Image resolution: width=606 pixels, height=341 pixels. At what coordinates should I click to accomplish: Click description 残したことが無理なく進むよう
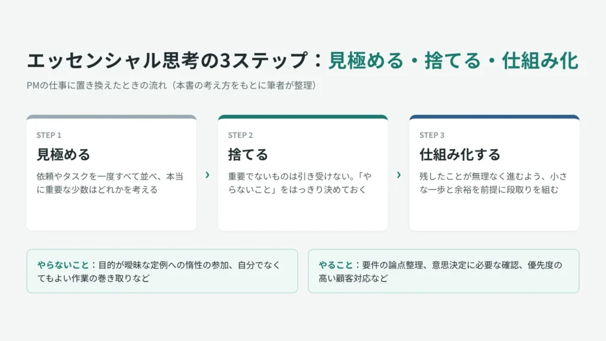(493, 183)
